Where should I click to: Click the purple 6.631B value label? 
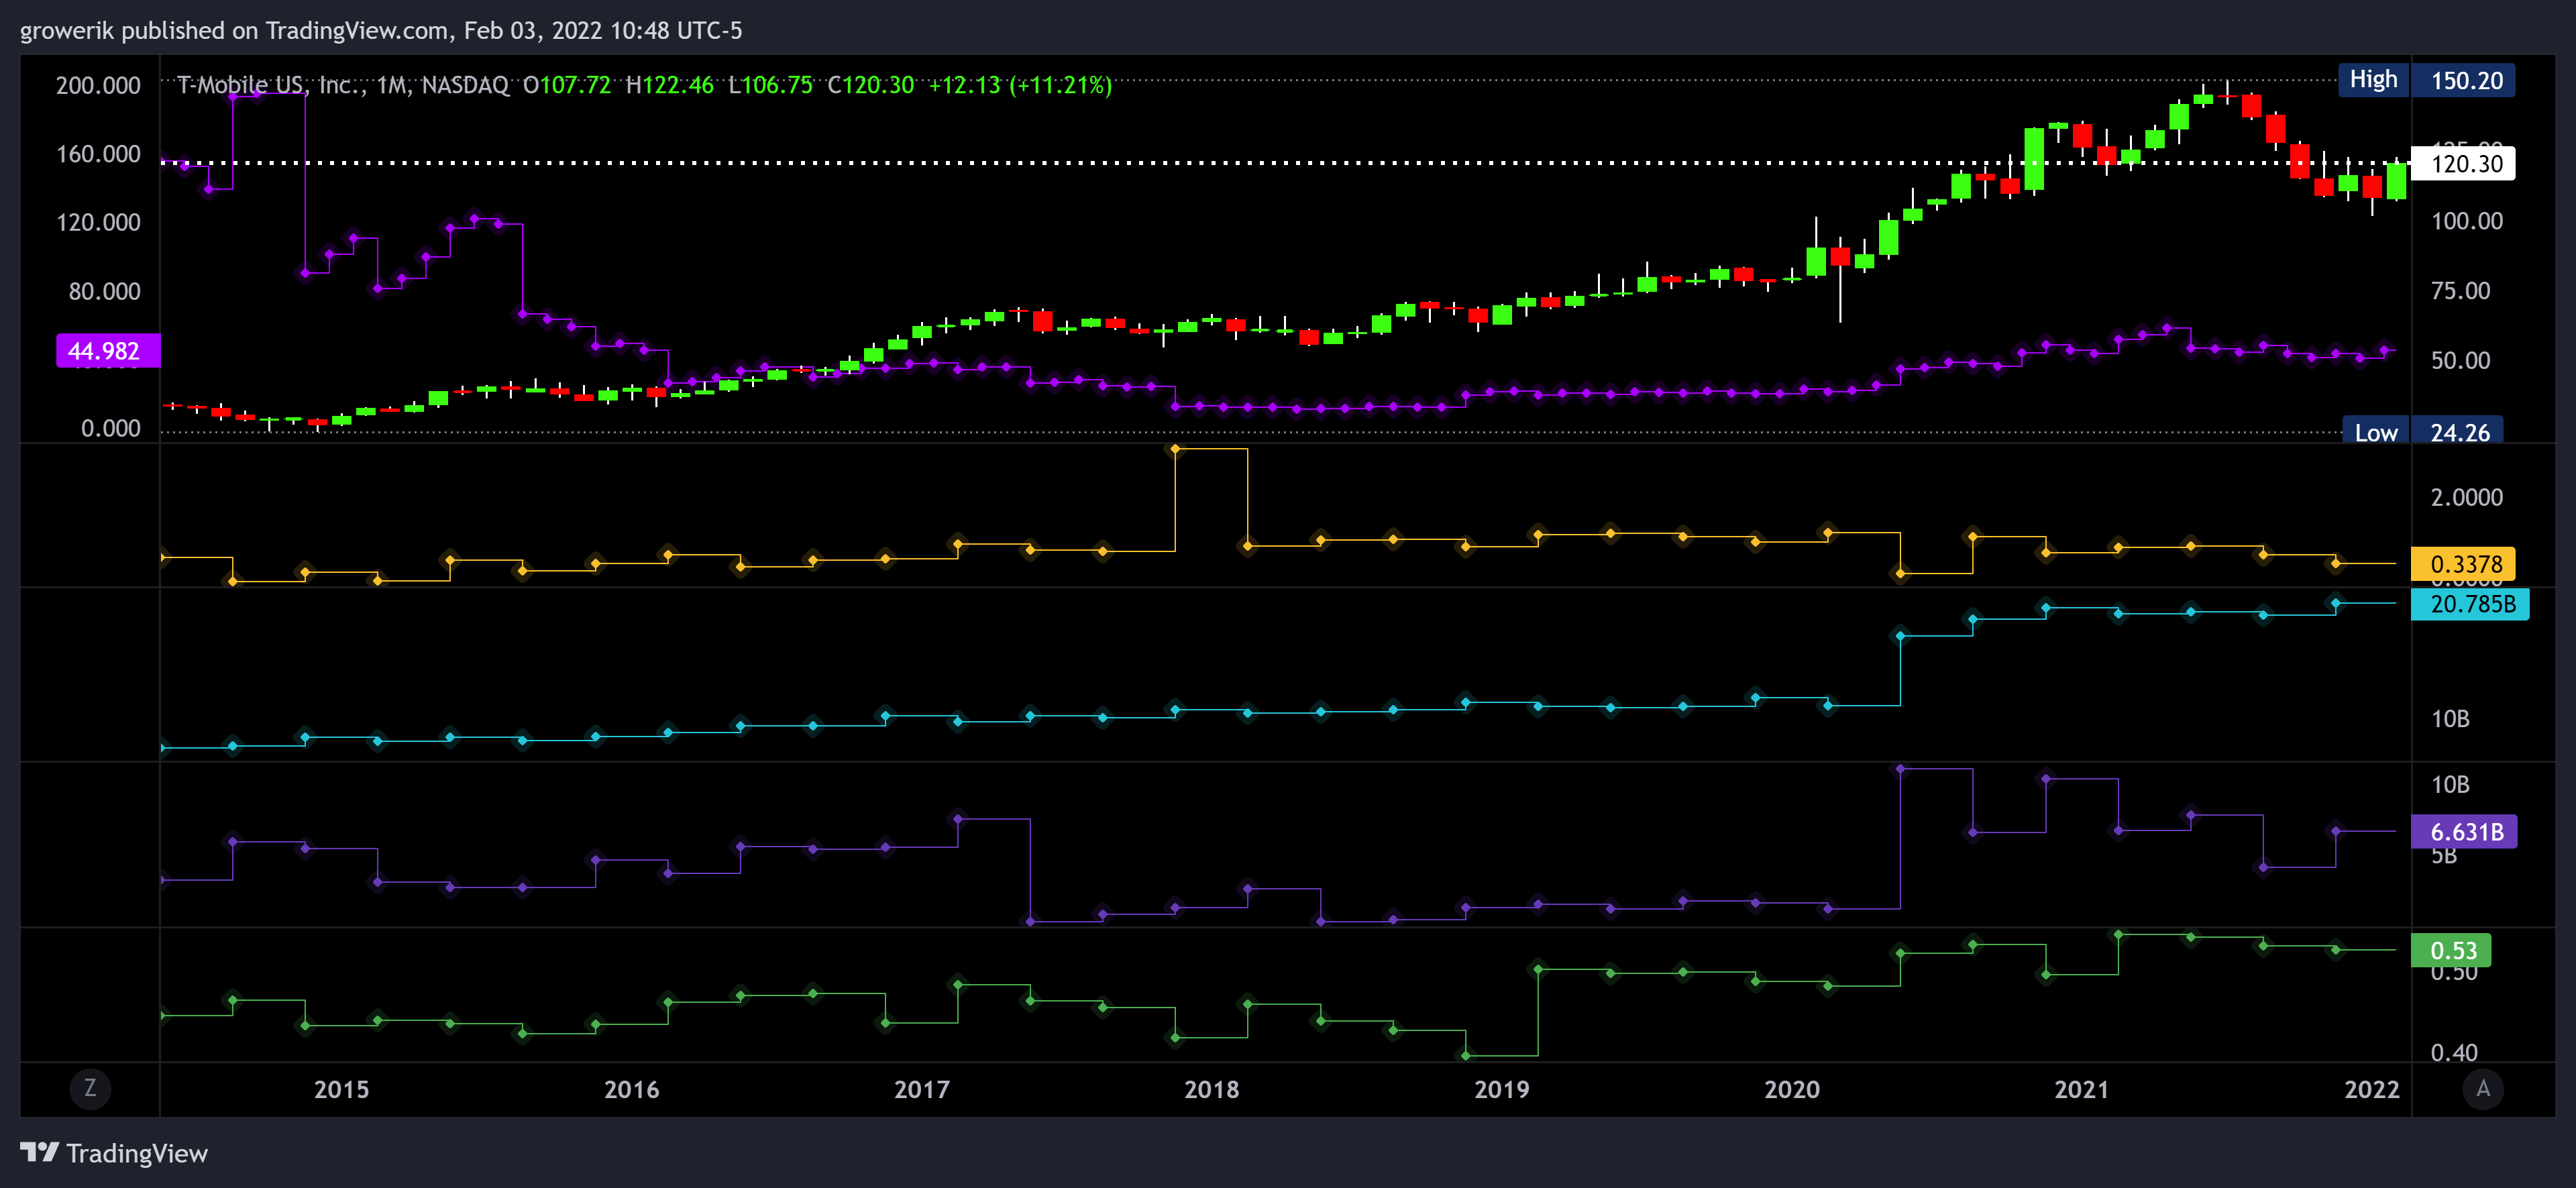2464,831
